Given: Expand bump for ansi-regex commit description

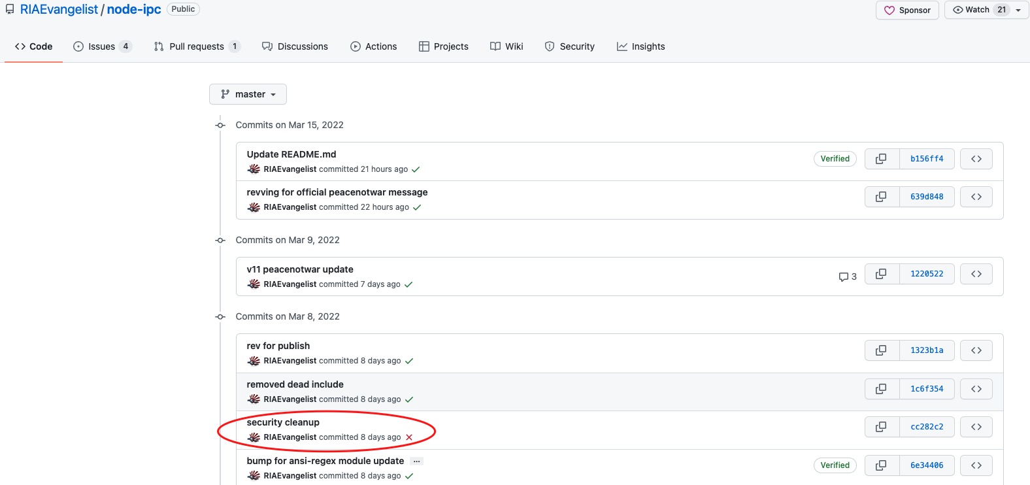Looking at the screenshot, I should click(416, 461).
